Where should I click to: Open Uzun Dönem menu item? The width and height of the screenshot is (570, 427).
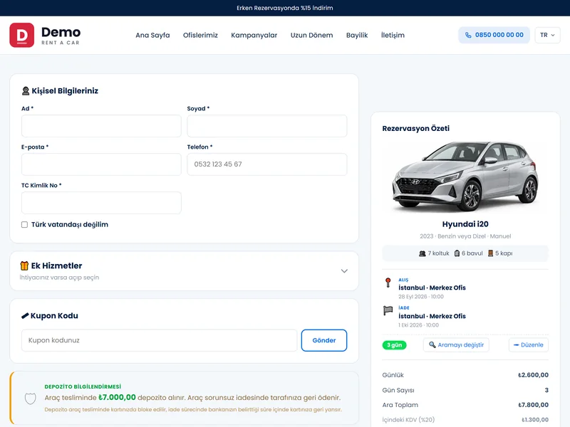click(x=311, y=35)
